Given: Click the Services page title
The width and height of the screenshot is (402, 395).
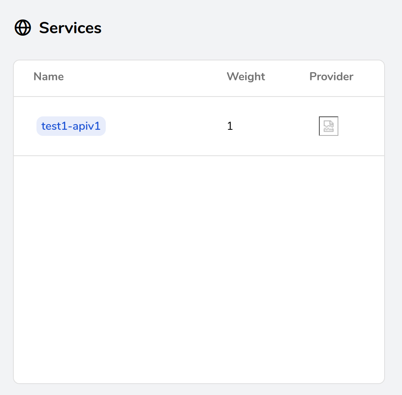Looking at the screenshot, I should tap(70, 28).
